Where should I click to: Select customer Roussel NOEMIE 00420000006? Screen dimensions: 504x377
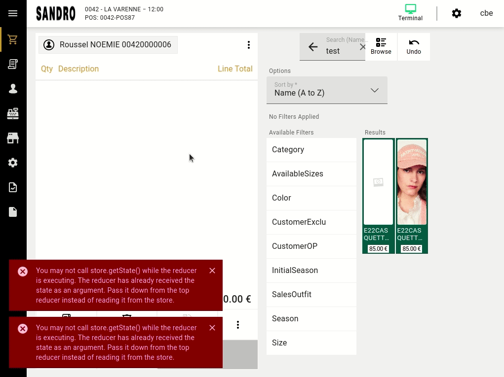point(108,44)
